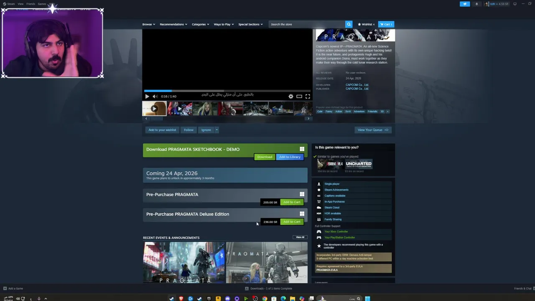
Task: Click Windows icon on Pre-Purchase PRAGMATA row
Action: [x=302, y=194]
